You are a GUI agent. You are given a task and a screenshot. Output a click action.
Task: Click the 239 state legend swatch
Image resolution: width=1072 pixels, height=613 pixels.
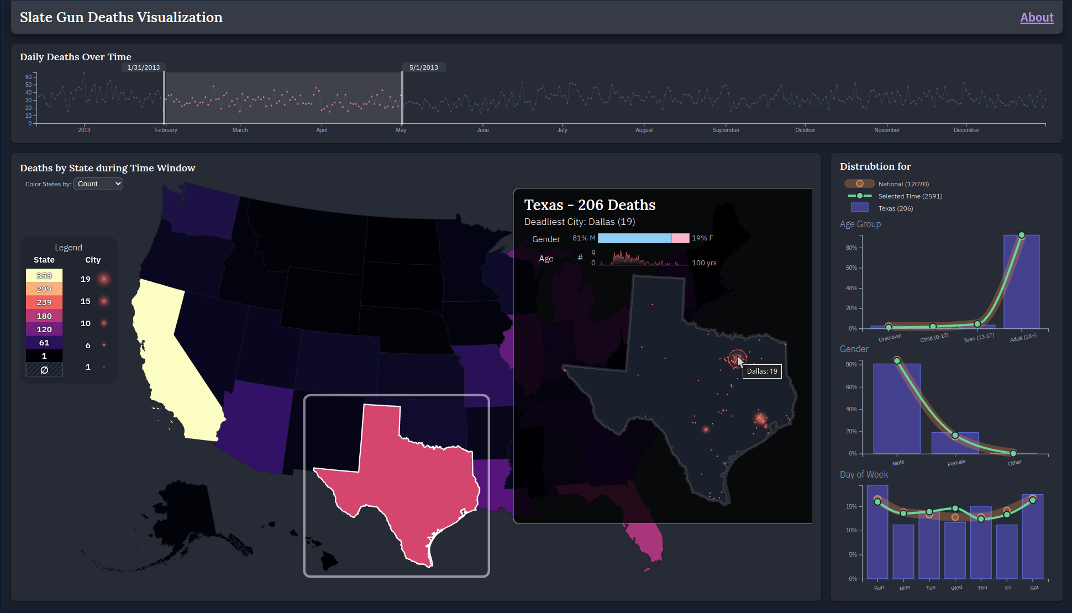point(44,302)
